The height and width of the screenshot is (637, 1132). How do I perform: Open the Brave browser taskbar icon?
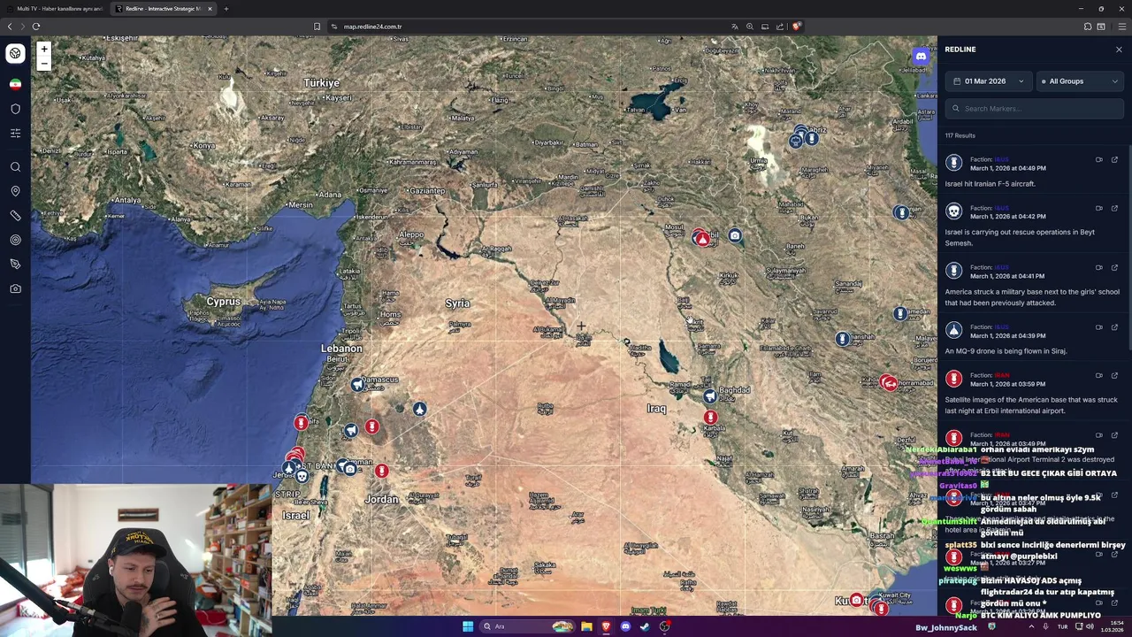click(x=606, y=626)
